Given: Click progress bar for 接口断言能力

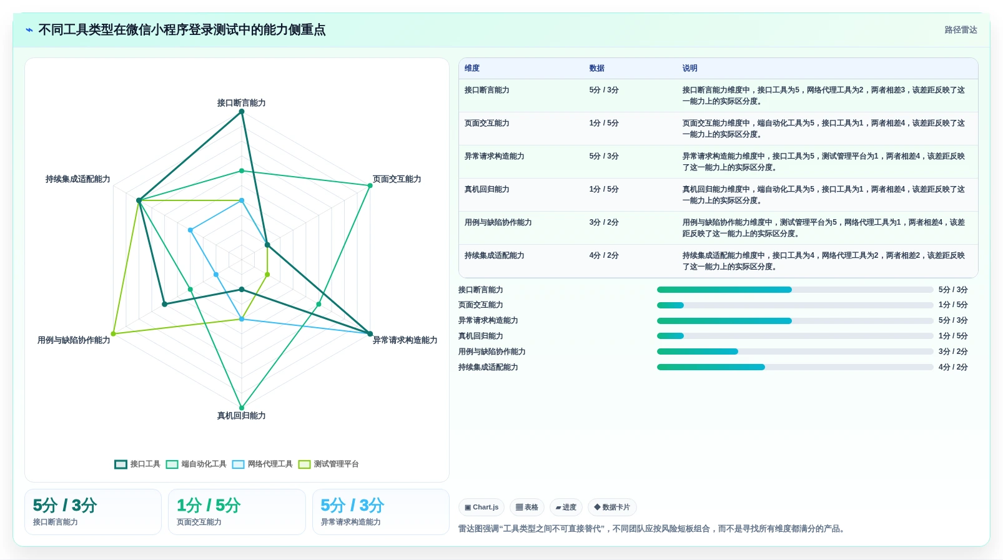Looking at the screenshot, I should pos(795,290).
